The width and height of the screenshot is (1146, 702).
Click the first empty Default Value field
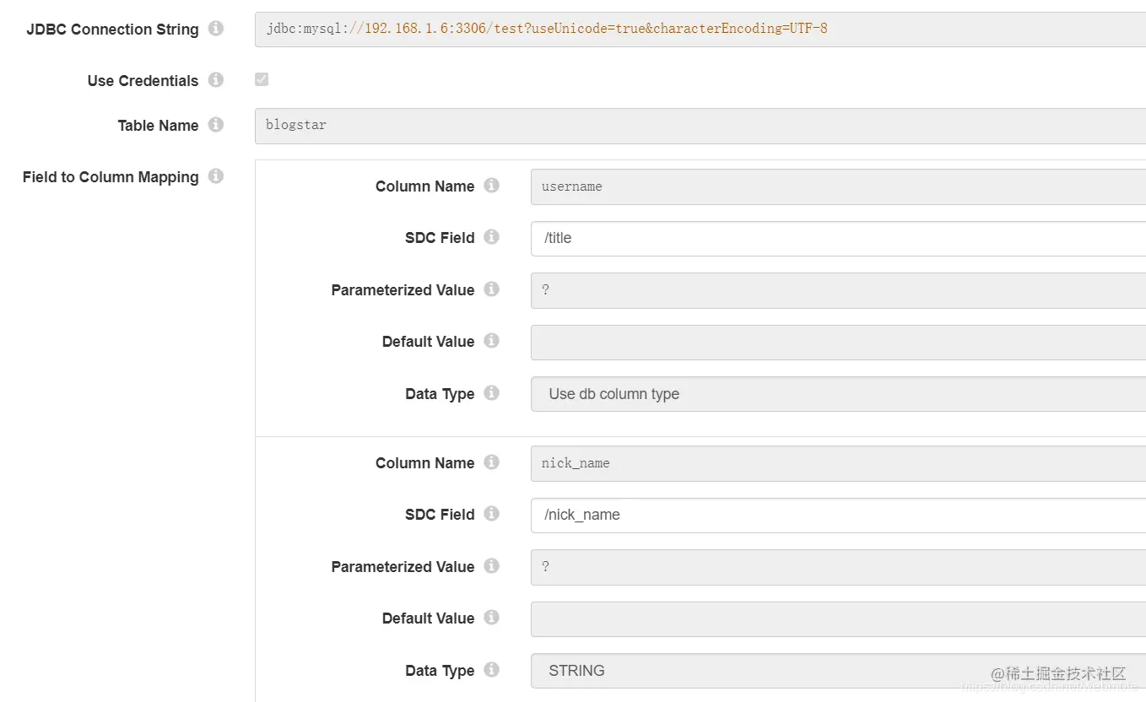pos(838,343)
